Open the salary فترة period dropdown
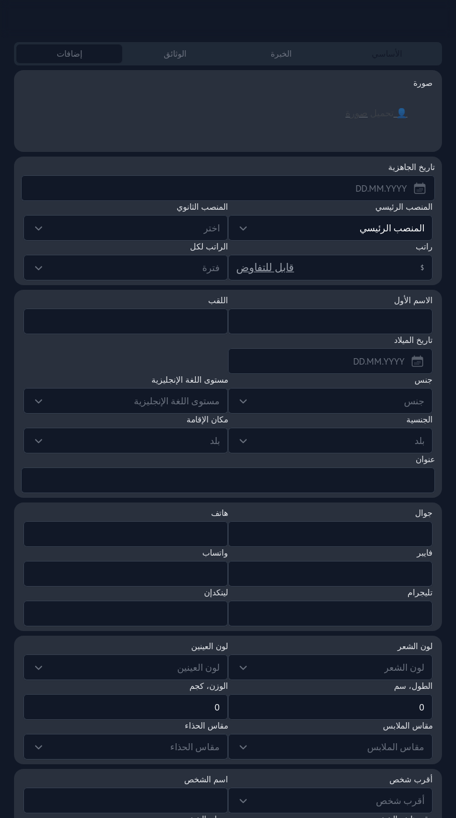Viewport: 456px width, 818px height. pyautogui.click(x=126, y=268)
